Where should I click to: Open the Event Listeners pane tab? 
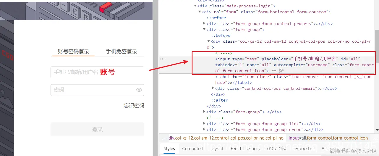tap(245, 149)
